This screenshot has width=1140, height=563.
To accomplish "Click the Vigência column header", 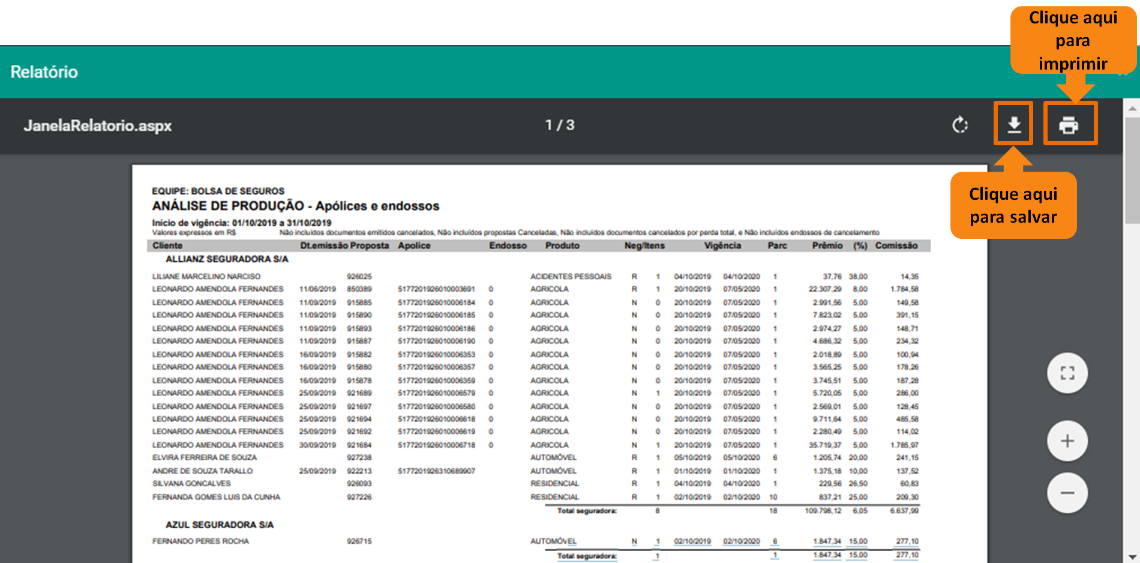I will click(722, 245).
